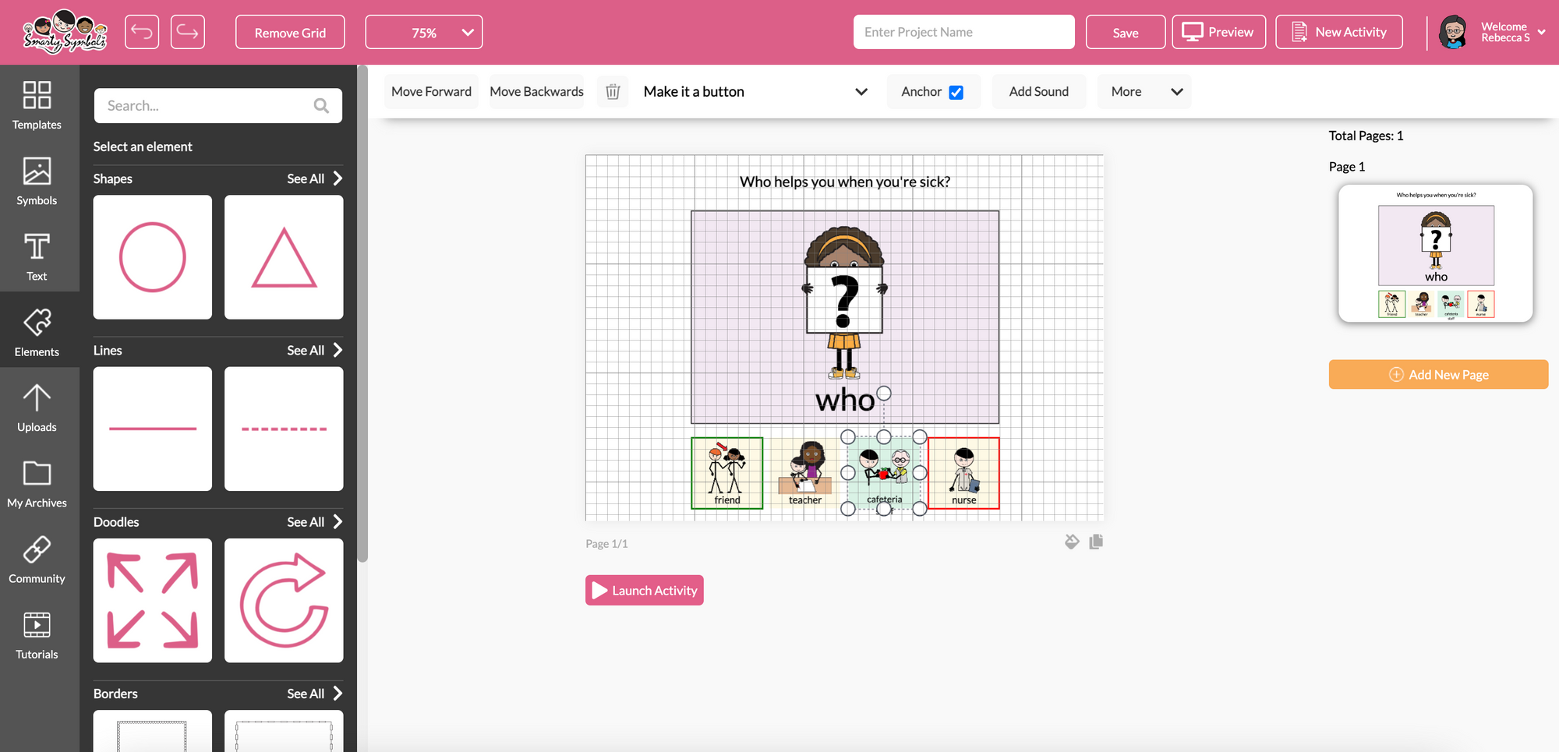Open the page fill color bucket
This screenshot has height=752, width=1559.
(1072, 541)
